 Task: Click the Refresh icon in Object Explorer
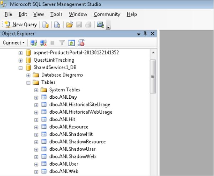[72, 43]
